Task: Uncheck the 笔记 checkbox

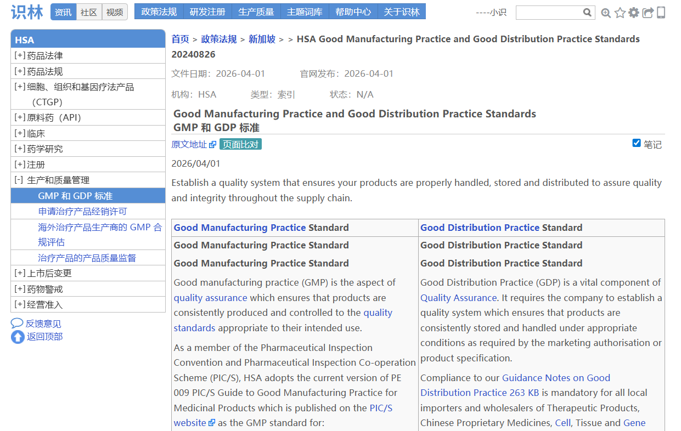Action: pos(637,143)
